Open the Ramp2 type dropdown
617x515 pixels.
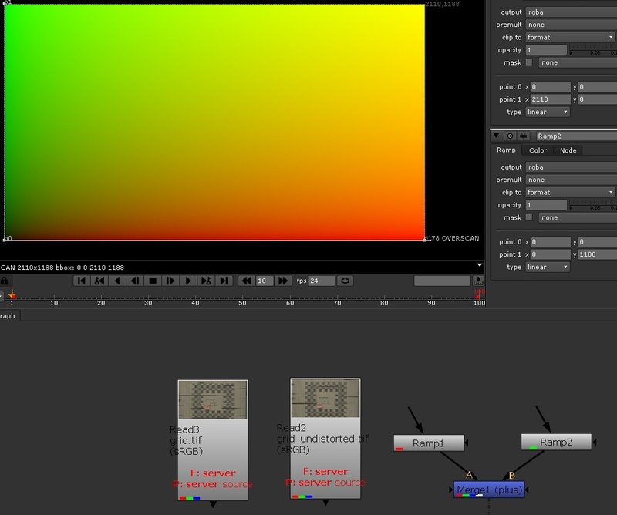[x=548, y=267]
